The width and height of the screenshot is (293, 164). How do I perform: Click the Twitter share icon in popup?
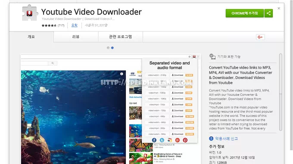162,140
